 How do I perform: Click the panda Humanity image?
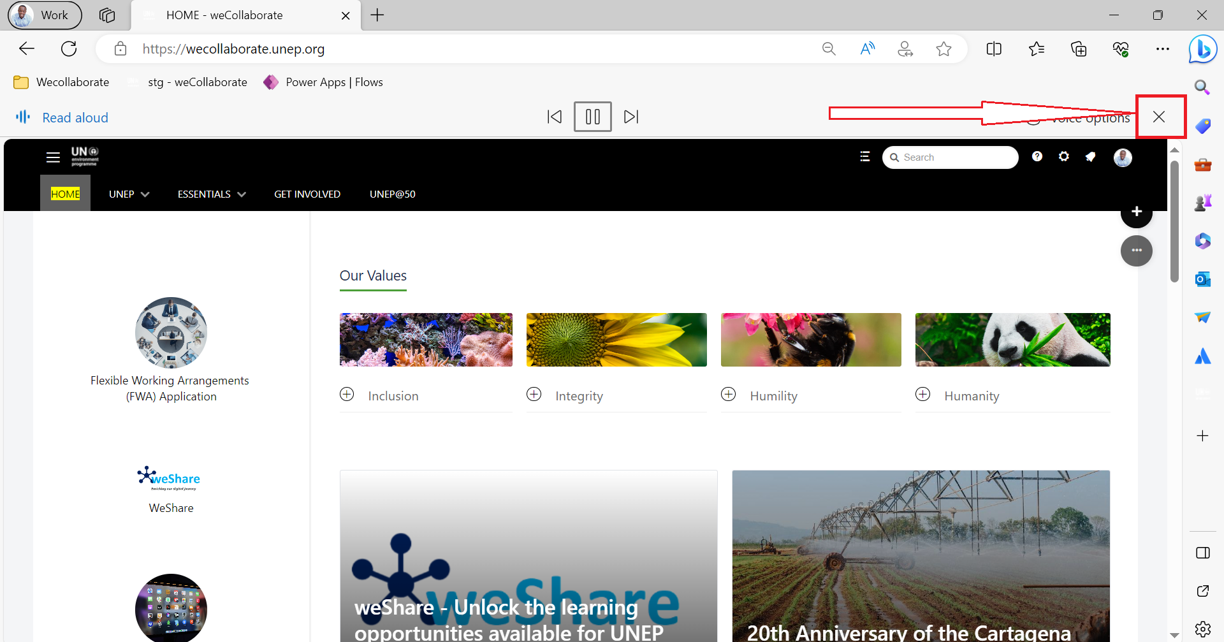[x=1013, y=340]
